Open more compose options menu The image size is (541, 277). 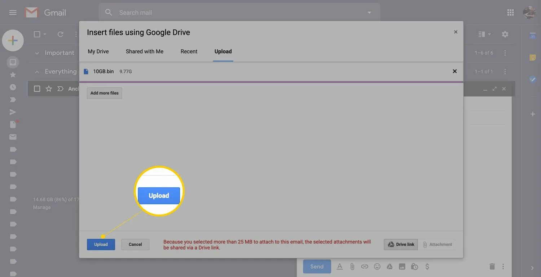click(x=503, y=267)
